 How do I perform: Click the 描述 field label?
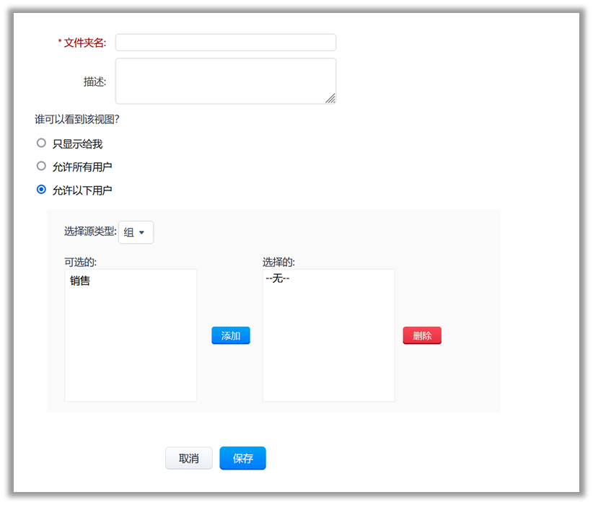pyautogui.click(x=95, y=82)
